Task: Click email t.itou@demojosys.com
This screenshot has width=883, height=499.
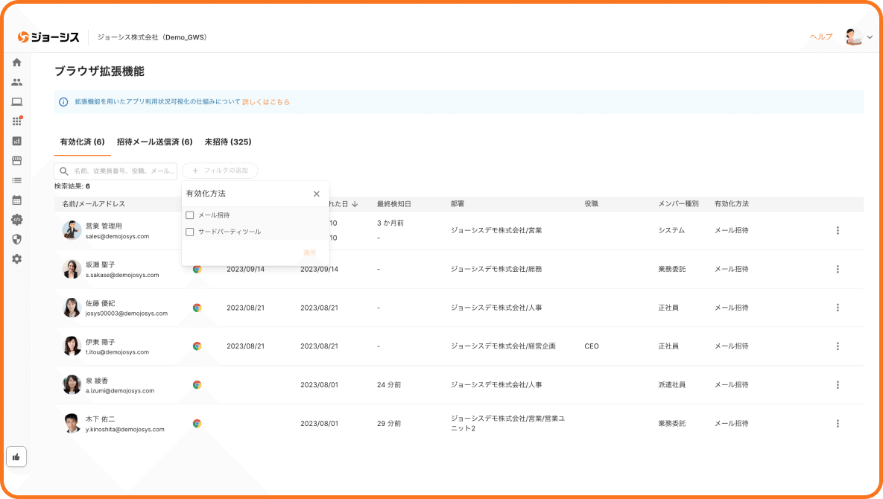Action: pyautogui.click(x=117, y=353)
